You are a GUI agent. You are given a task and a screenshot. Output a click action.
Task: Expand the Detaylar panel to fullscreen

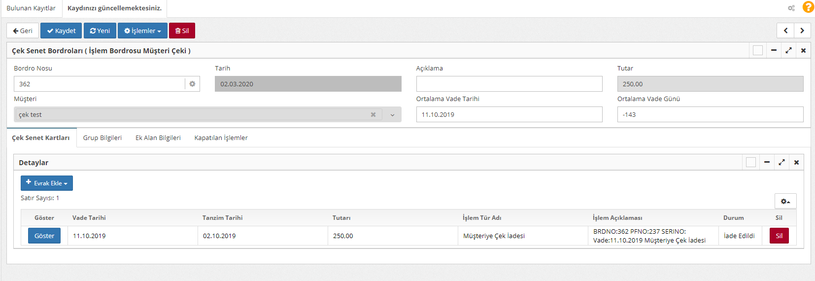[x=781, y=162]
